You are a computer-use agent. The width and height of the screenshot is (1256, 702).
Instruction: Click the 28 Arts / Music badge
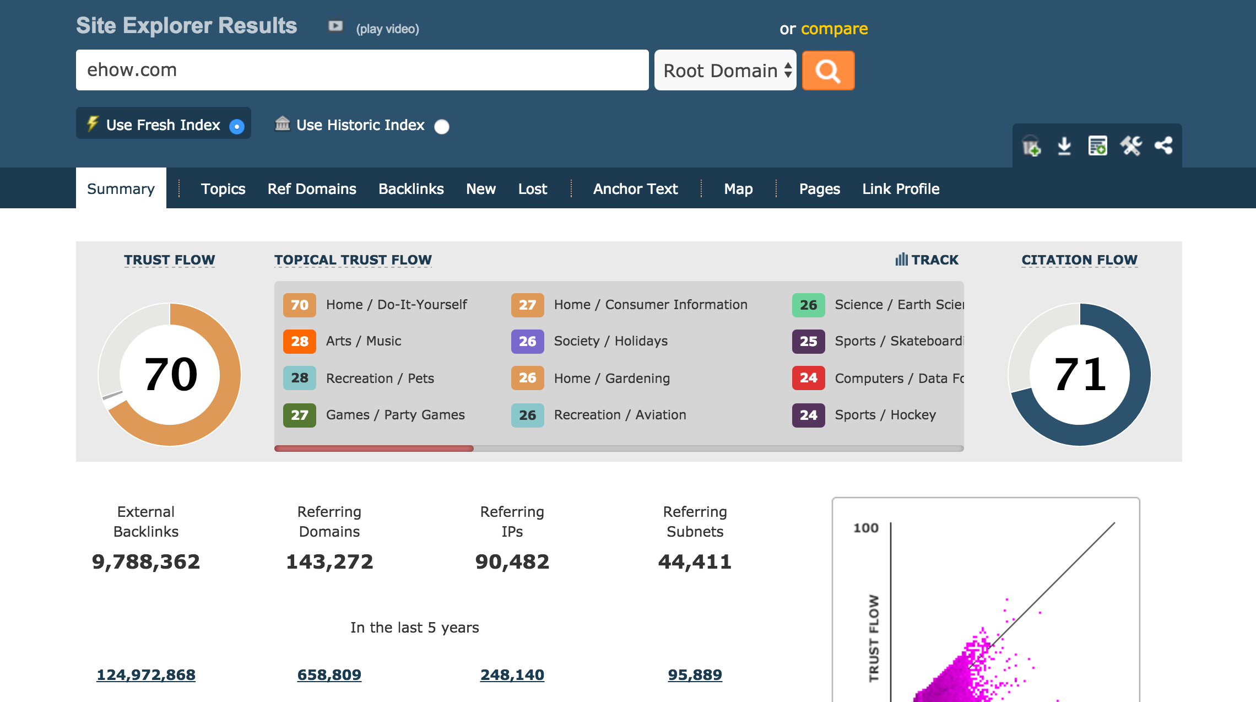(299, 341)
